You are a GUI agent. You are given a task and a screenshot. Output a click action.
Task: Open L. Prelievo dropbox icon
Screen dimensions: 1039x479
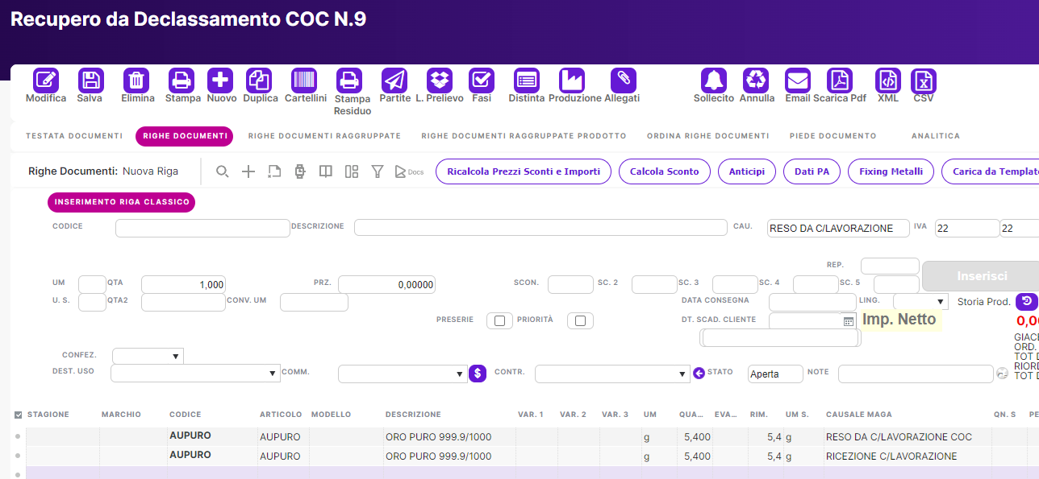click(440, 81)
